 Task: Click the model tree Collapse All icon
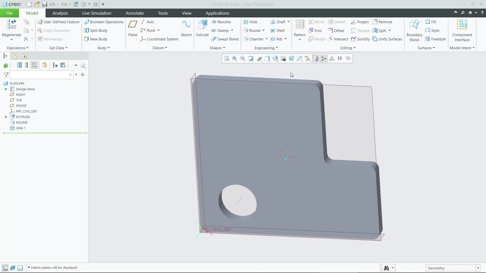click(x=27, y=65)
